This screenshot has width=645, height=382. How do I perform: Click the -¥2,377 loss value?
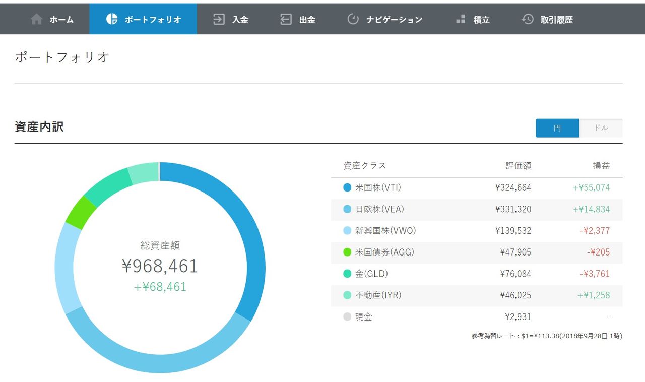click(x=594, y=231)
